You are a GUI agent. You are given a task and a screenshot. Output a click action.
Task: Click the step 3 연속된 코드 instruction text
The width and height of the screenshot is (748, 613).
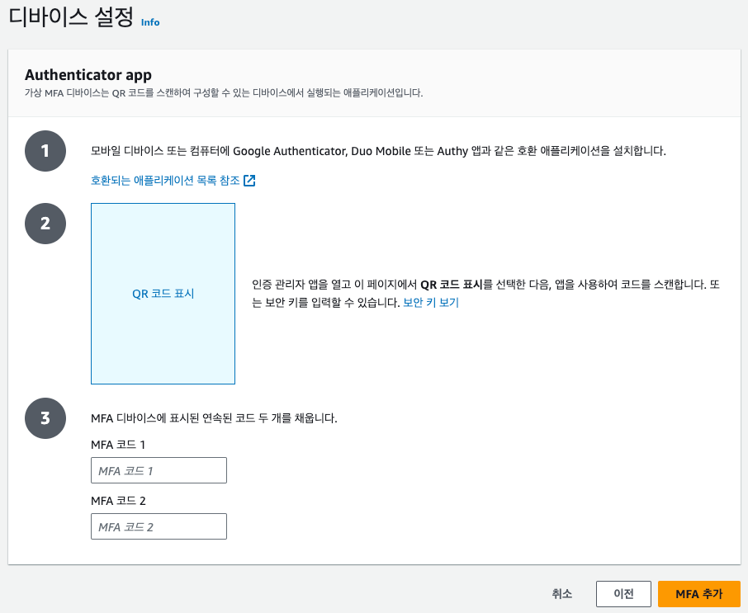pos(214,418)
